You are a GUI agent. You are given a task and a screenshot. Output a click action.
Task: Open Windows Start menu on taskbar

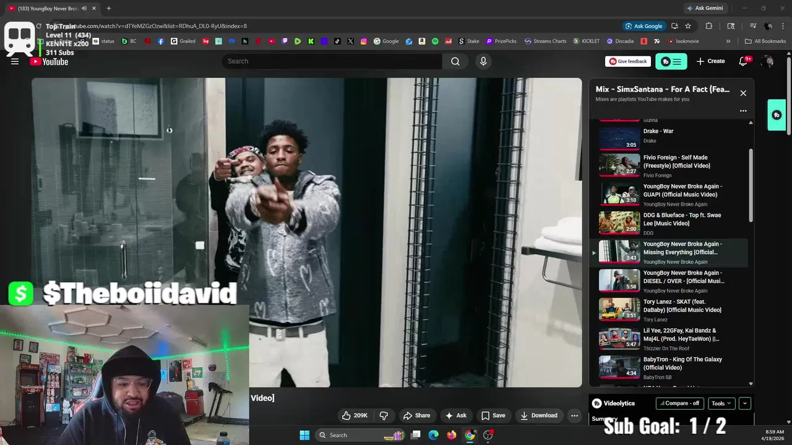pyautogui.click(x=304, y=435)
